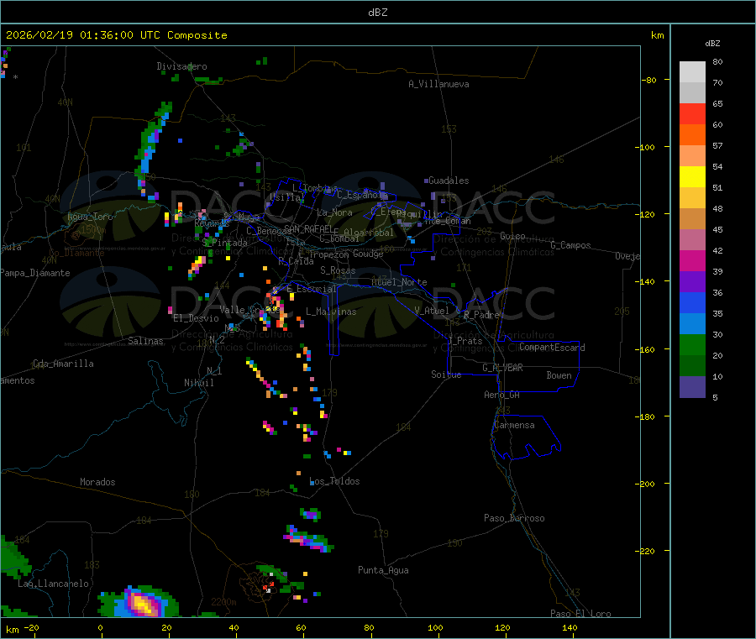Select the purple-gray 10 dBZ legend swatch
Viewport: 756px width, 639px height.
pyautogui.click(x=692, y=387)
